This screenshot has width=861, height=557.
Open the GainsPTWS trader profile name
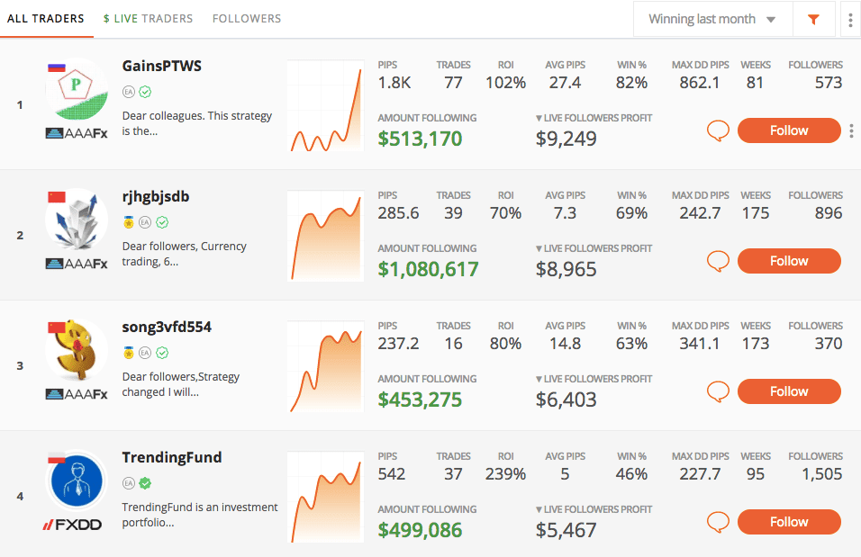click(x=162, y=66)
